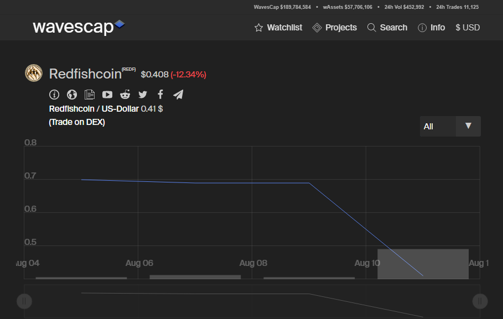Image resolution: width=503 pixels, height=319 pixels.
Task: Open the Redfishcoin Twitter icon
Action: [143, 95]
